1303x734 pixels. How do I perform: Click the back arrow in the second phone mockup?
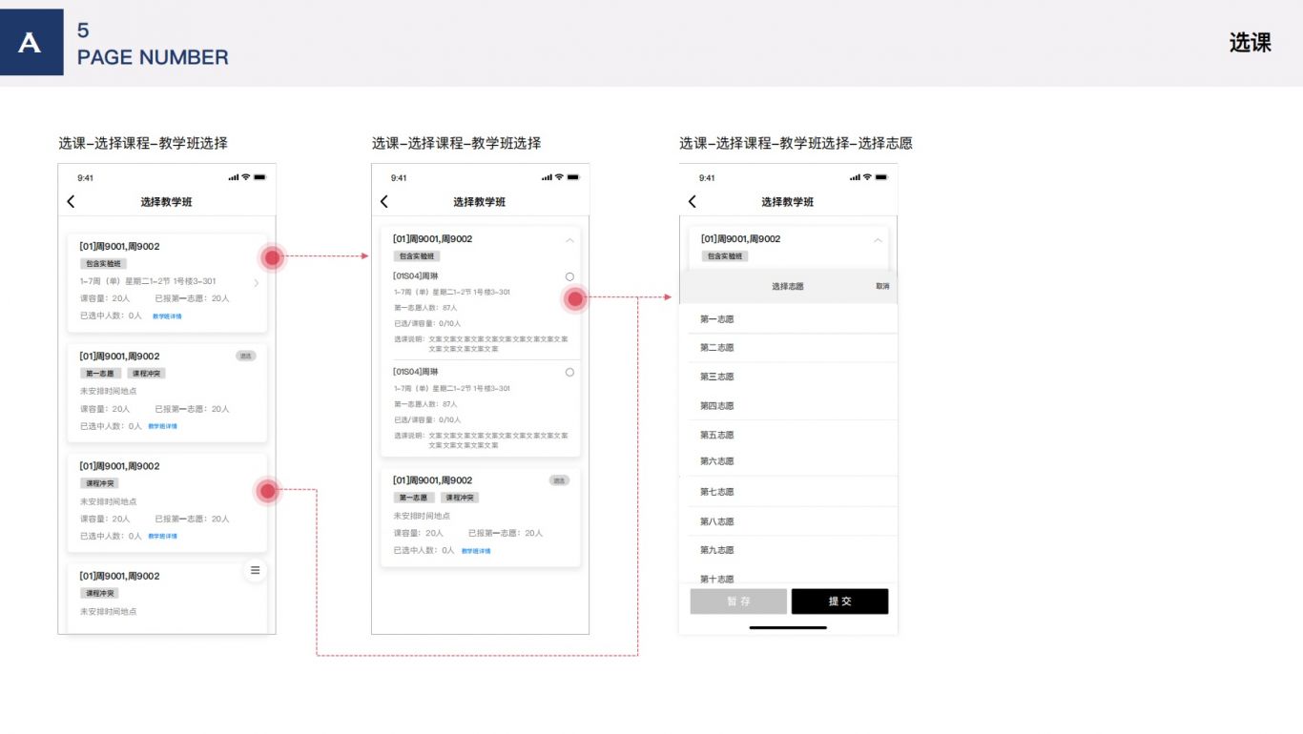[x=384, y=201]
